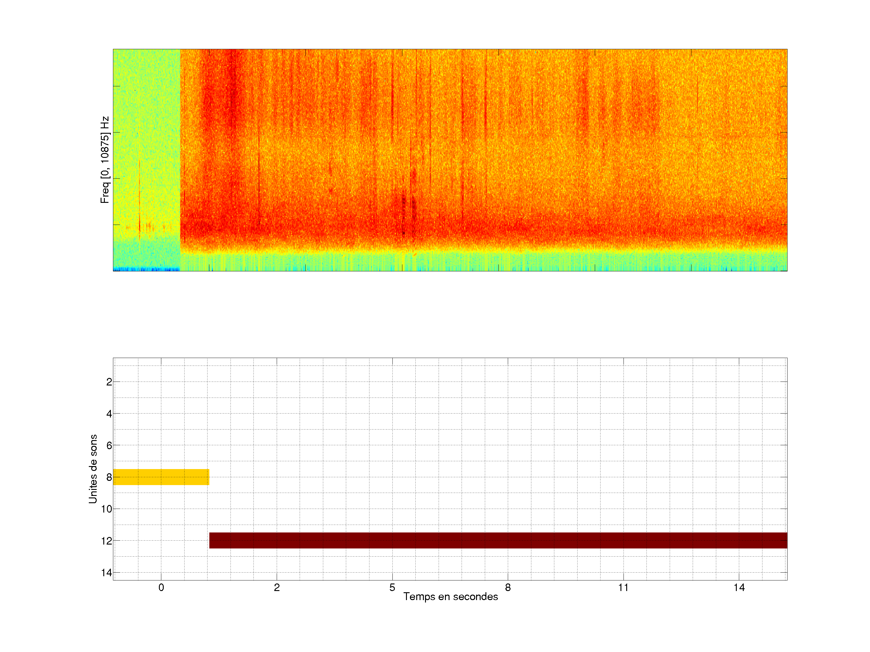Click the dark red bar at unit 12
The image size is (870, 652).
(x=498, y=540)
